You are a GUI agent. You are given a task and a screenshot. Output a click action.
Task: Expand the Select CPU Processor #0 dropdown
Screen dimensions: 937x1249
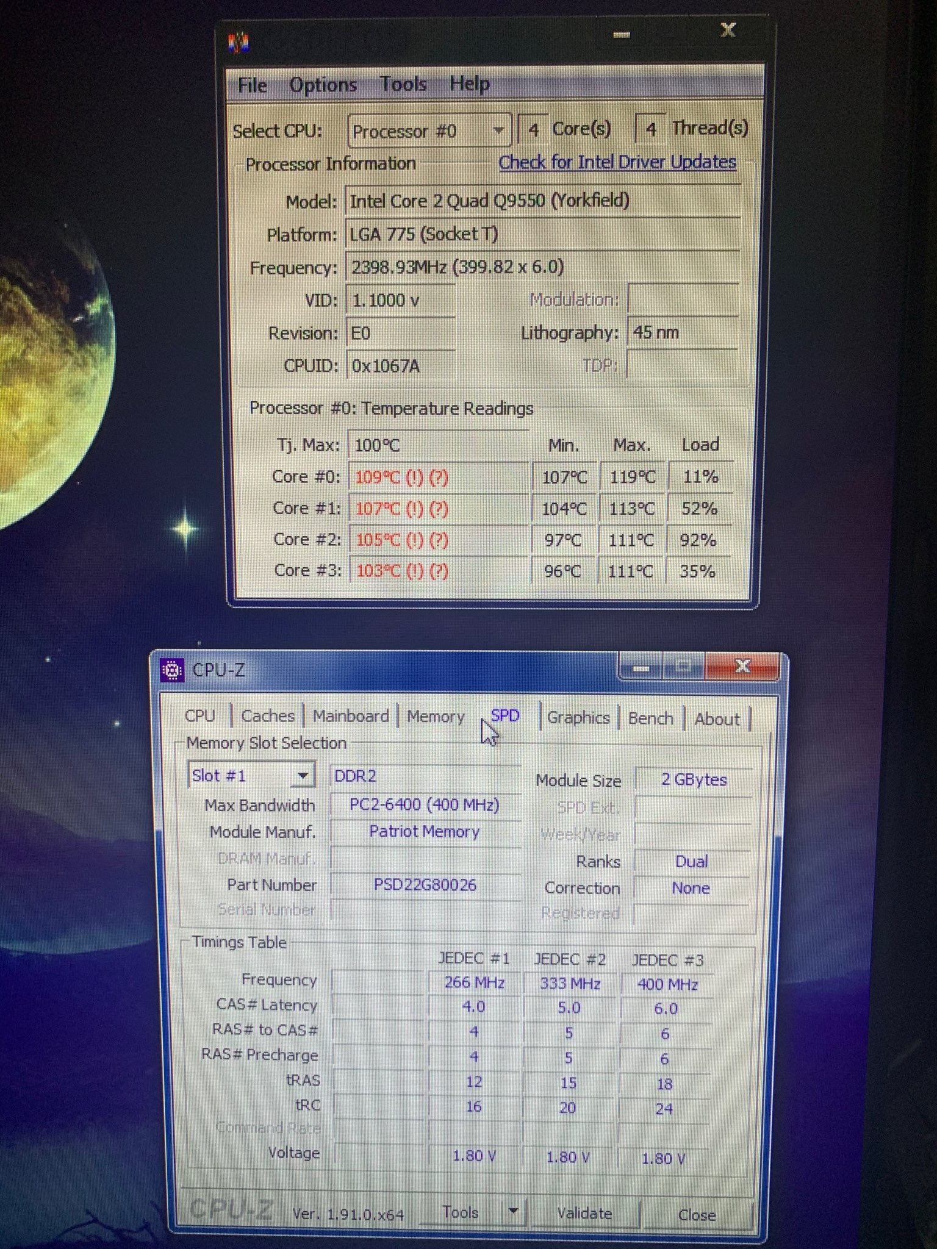(429, 131)
